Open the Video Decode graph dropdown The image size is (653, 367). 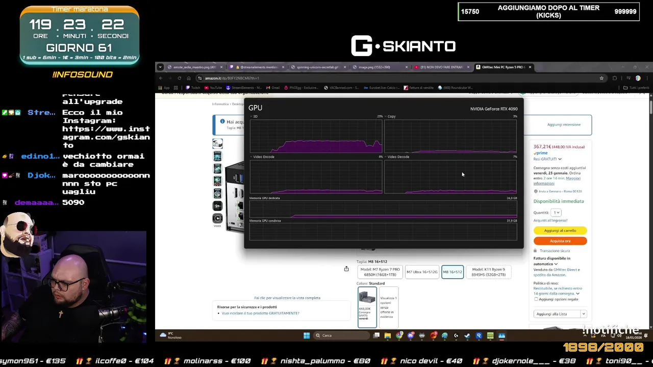(386, 156)
